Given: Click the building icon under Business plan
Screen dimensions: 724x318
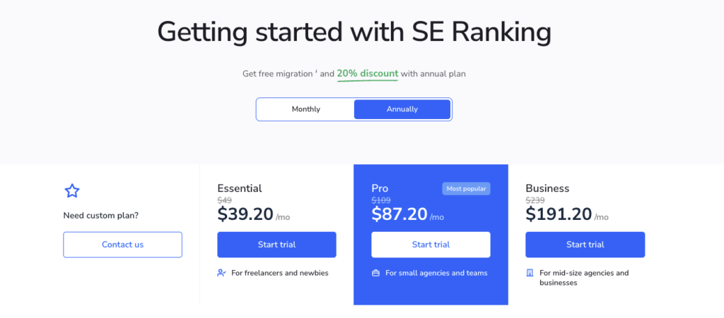Looking at the screenshot, I should (x=530, y=273).
